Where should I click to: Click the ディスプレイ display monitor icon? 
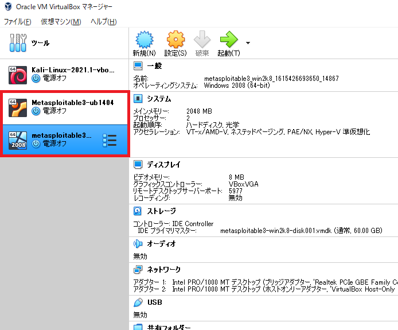point(138,164)
